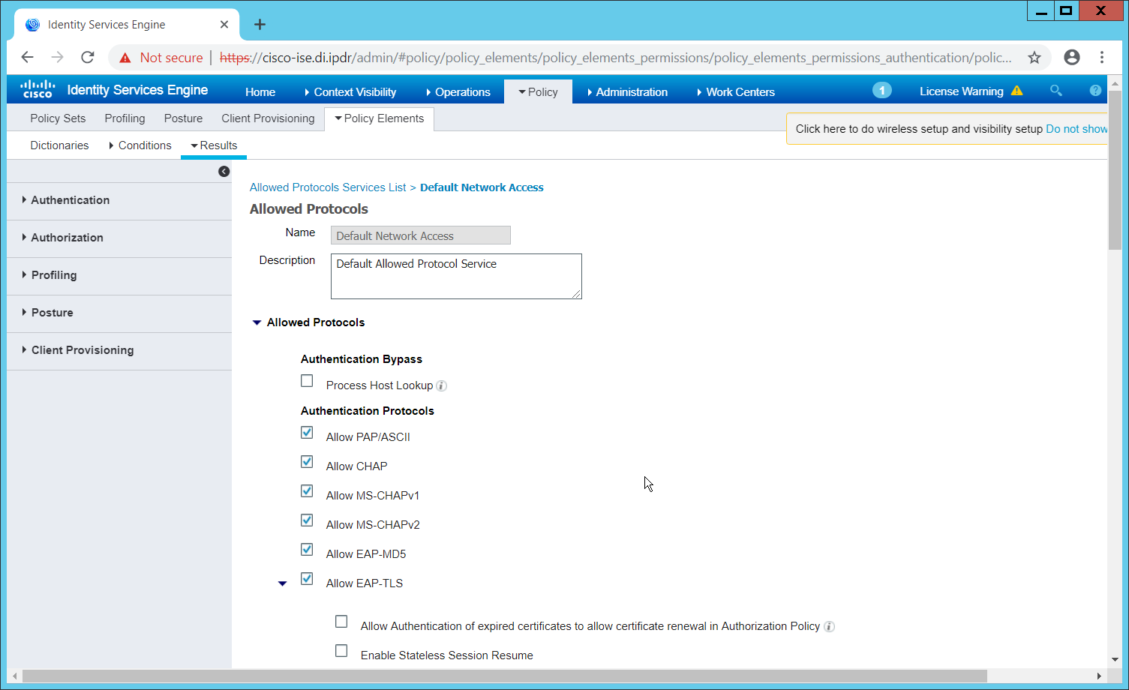Click the License Warning triangle icon

pyautogui.click(x=1016, y=91)
